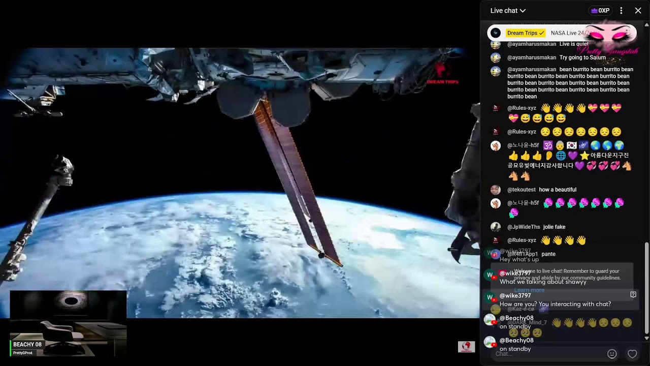Open the Live chat mode dropdown
The width and height of the screenshot is (650, 366).
click(x=508, y=11)
